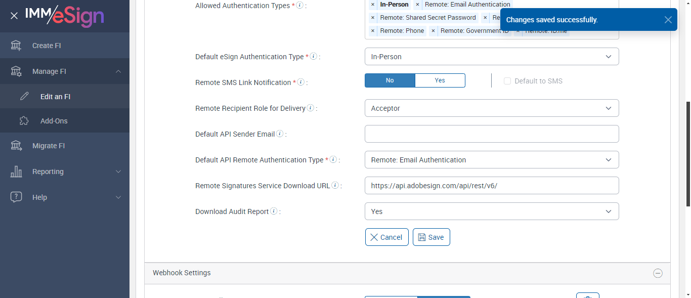Click the Save button
The width and height of the screenshot is (691, 298).
click(x=431, y=237)
